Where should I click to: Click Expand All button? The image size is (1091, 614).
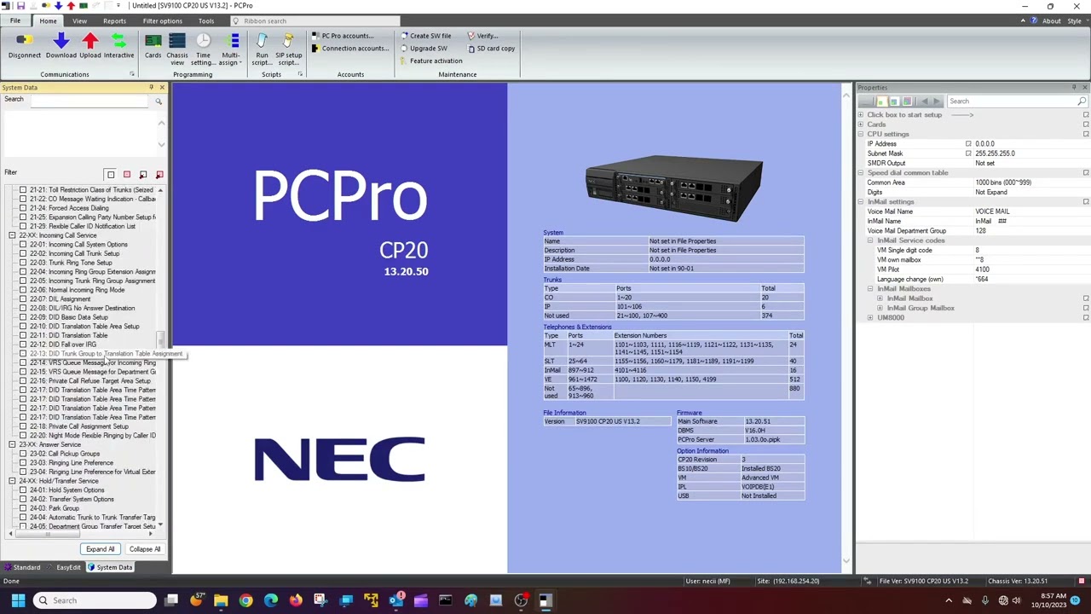click(100, 549)
